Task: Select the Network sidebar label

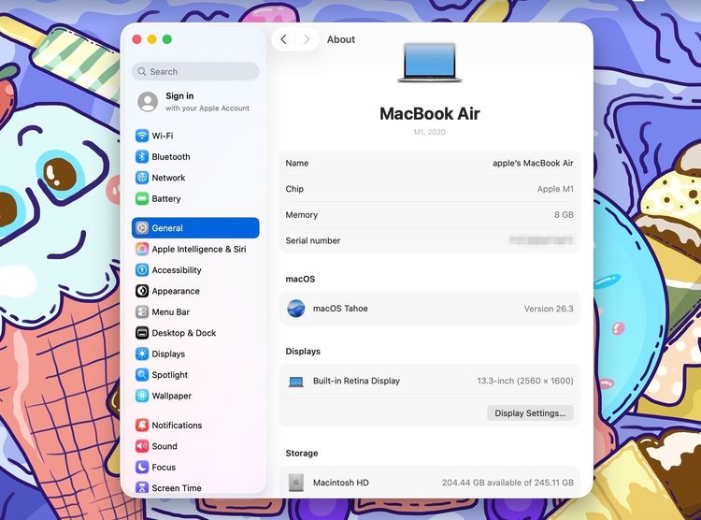Action: coord(168,178)
